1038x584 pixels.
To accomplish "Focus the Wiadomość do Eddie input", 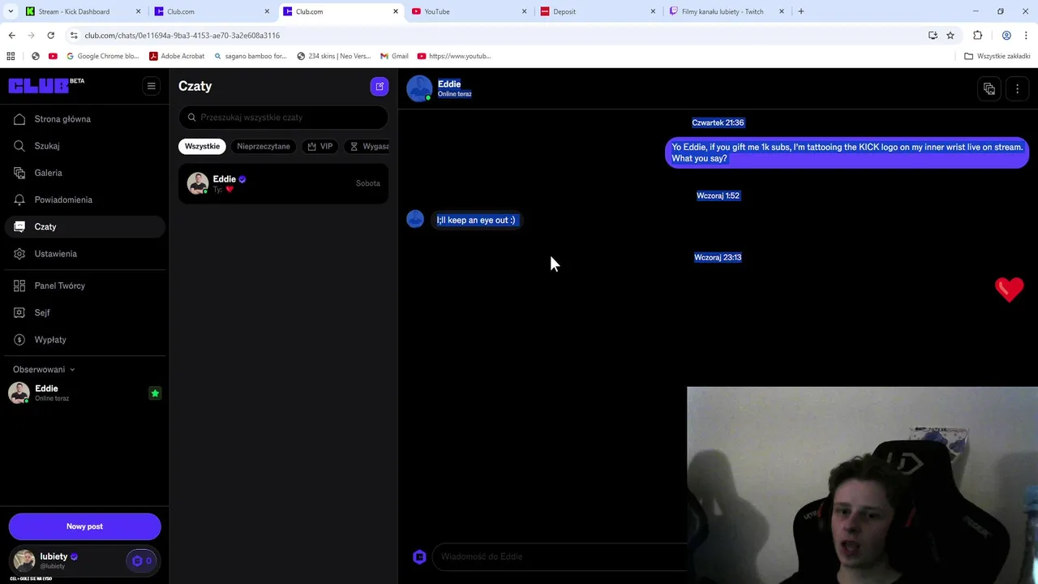I will (x=560, y=556).
